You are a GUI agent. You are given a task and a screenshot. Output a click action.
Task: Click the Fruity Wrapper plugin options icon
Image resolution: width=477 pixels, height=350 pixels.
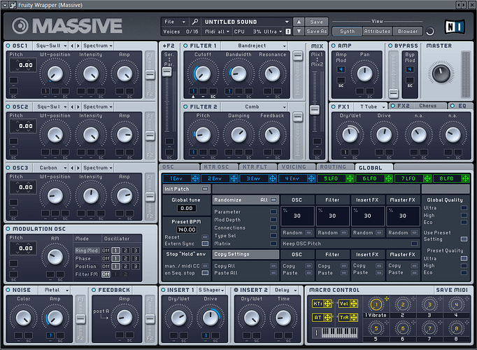[x=13, y=5]
